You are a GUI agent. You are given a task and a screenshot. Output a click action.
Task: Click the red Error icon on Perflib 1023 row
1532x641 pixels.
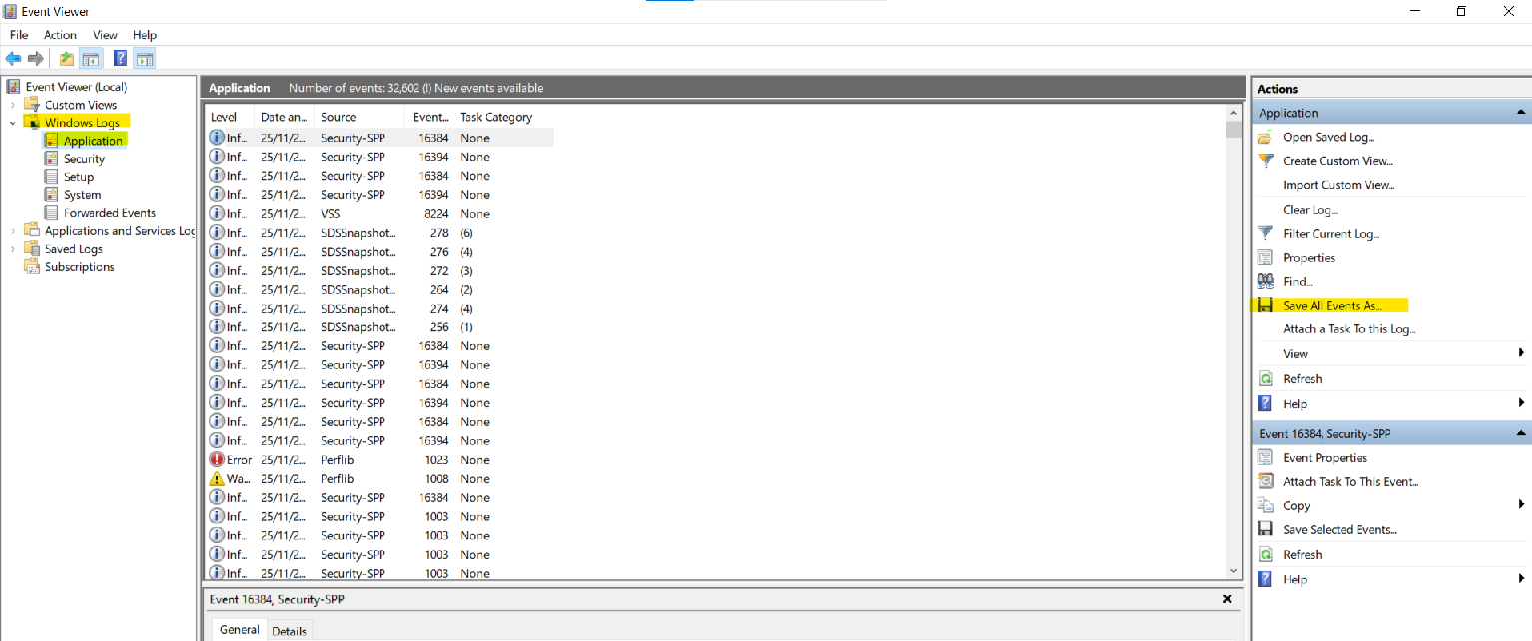pos(217,460)
